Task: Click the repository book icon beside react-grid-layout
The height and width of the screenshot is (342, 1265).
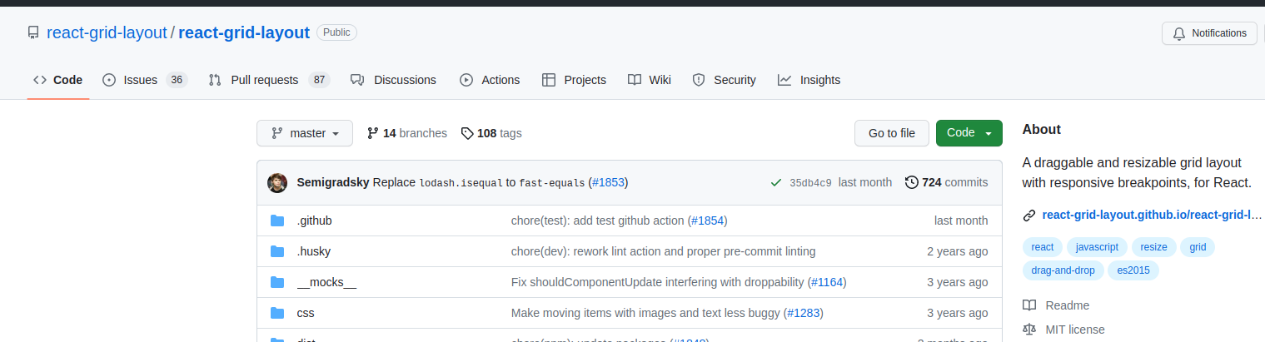Action: tap(33, 33)
